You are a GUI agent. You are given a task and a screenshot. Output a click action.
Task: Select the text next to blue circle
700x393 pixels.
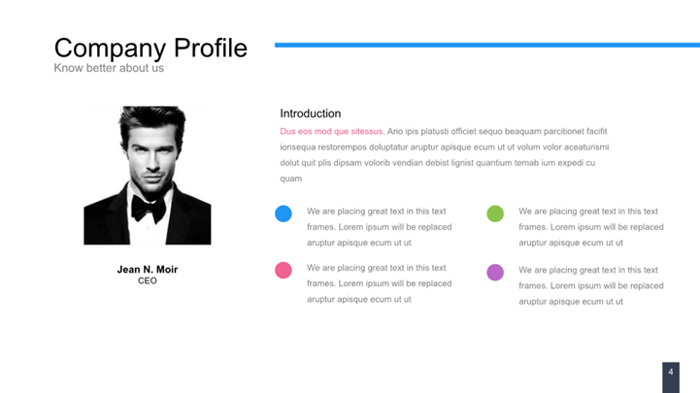tap(379, 226)
